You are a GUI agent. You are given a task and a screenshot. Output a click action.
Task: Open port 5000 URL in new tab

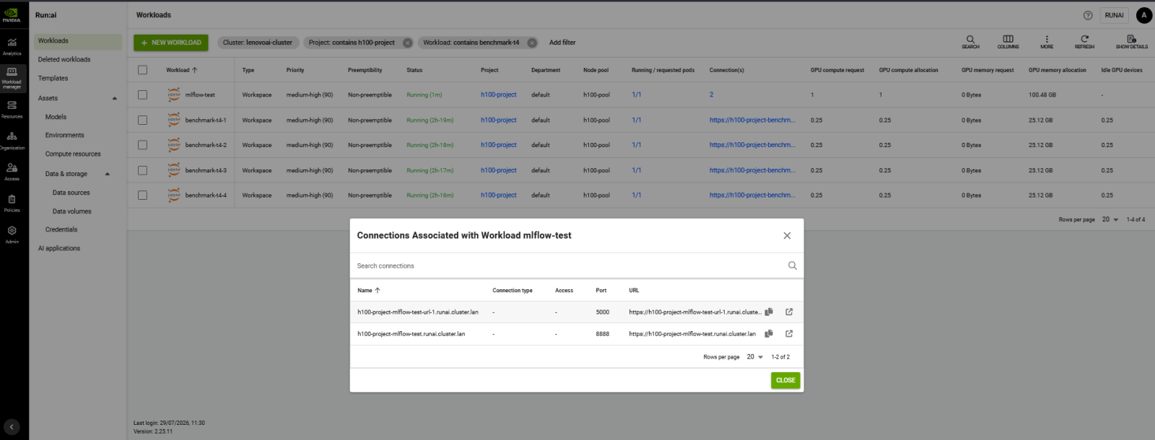(789, 312)
